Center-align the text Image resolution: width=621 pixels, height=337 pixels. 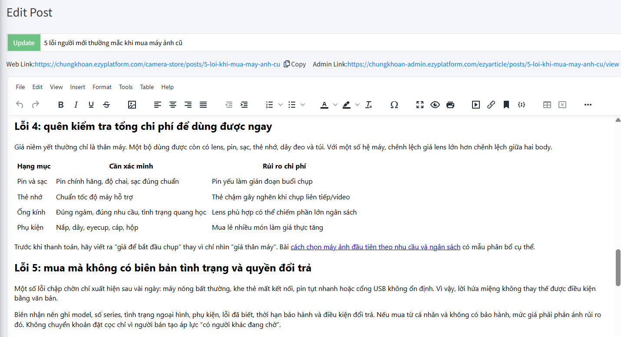173,105
